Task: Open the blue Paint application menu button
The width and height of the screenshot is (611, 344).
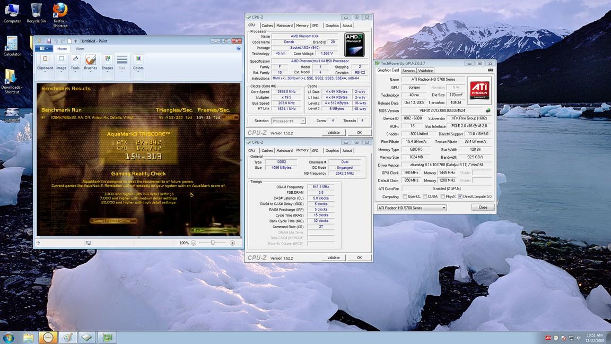Action: (x=43, y=48)
